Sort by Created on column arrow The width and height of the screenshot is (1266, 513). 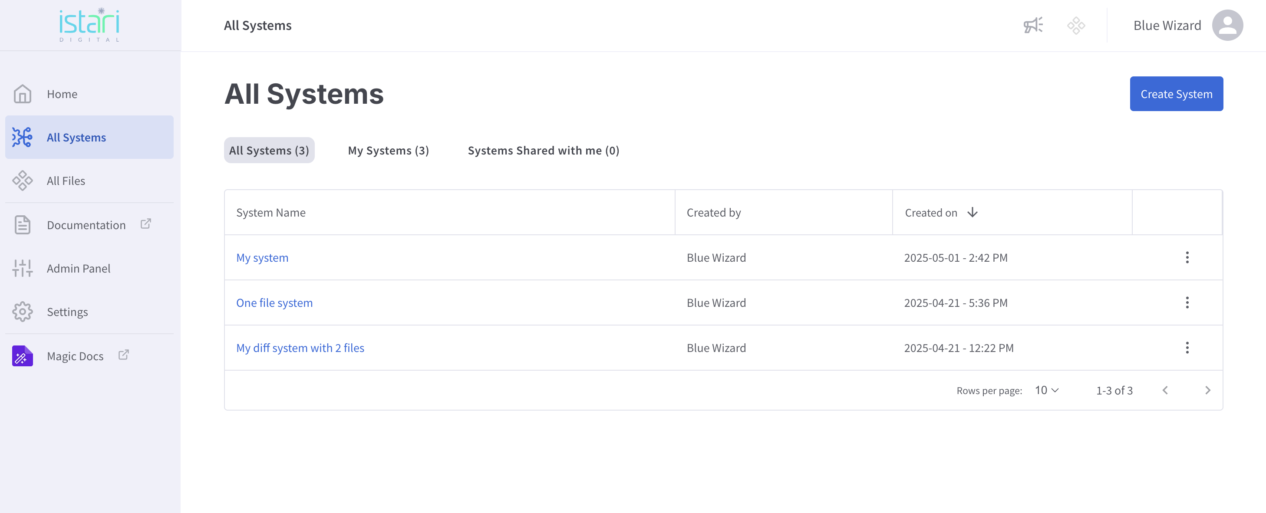[972, 212]
